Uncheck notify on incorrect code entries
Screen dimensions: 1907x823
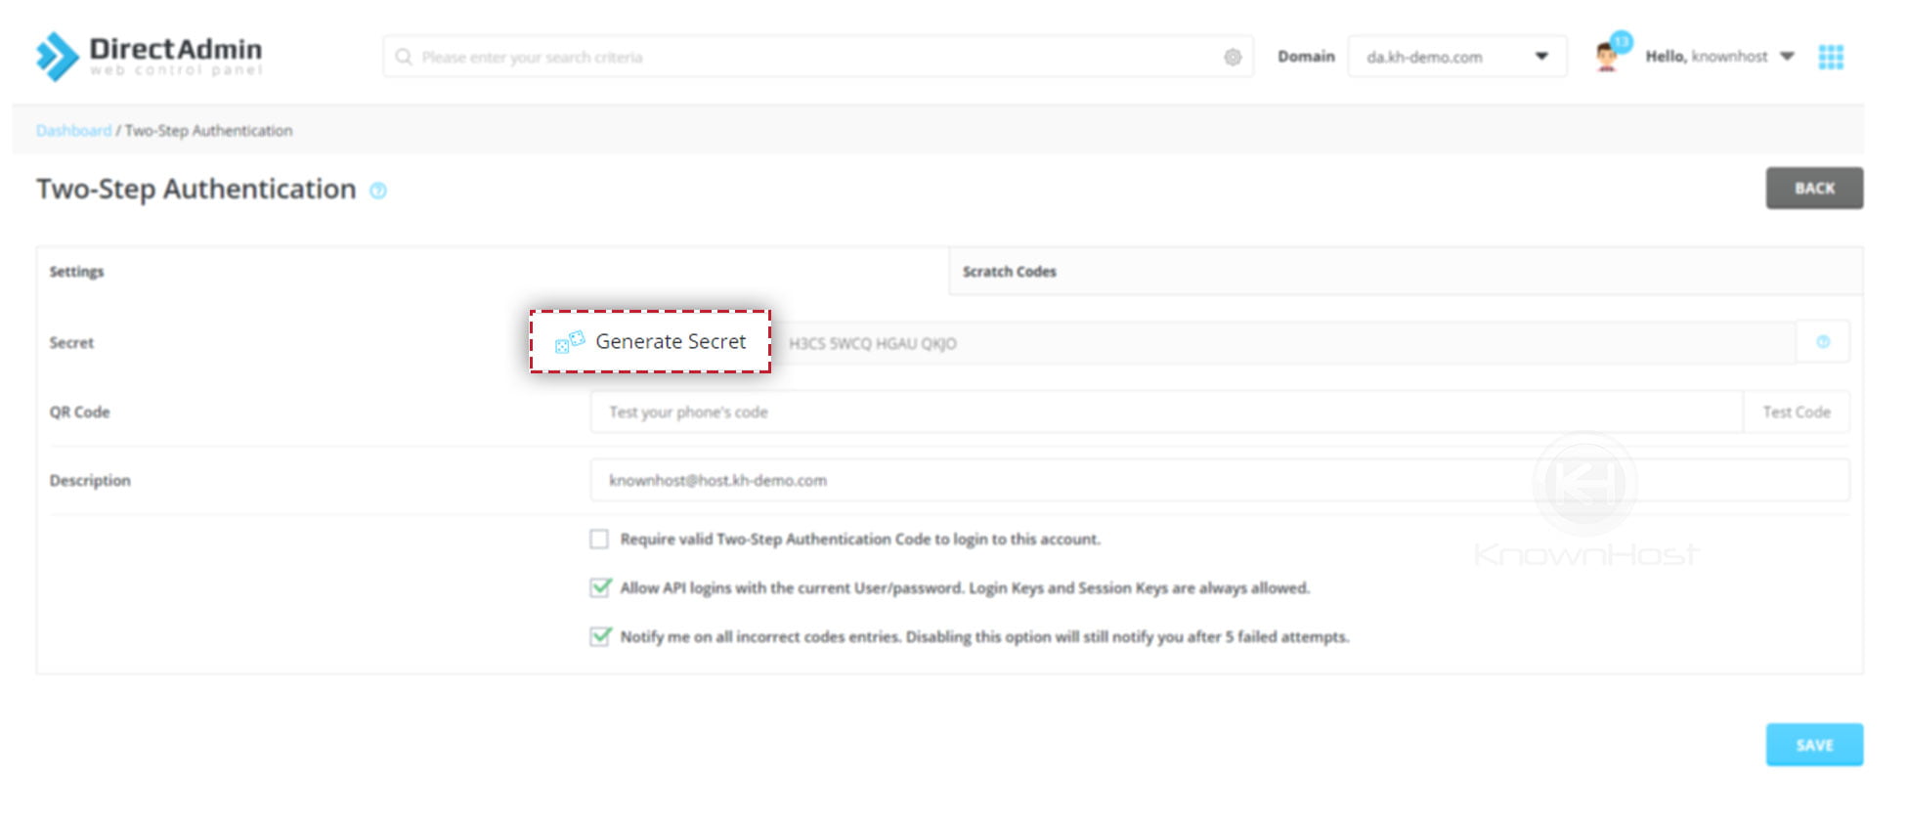597,635
